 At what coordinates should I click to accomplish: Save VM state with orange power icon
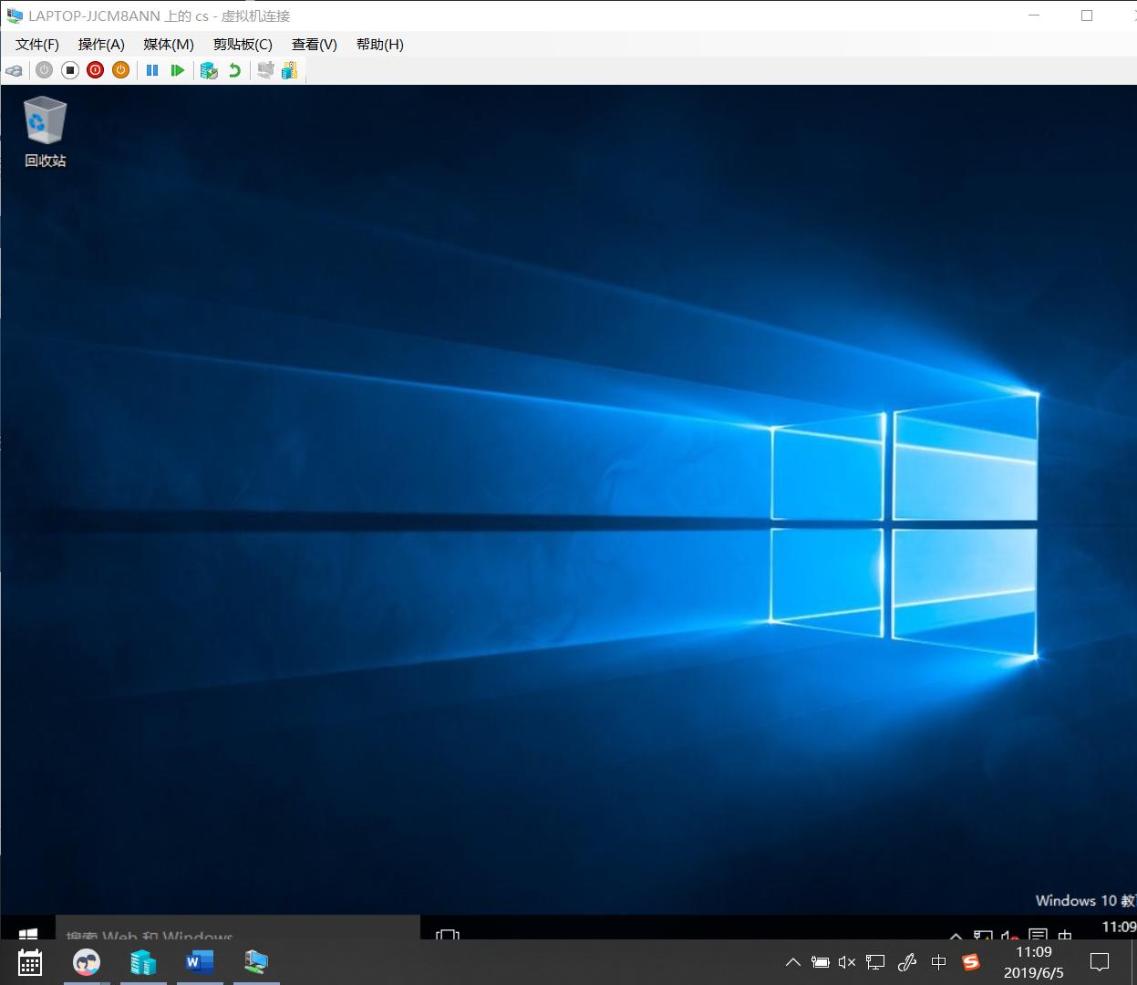click(120, 70)
